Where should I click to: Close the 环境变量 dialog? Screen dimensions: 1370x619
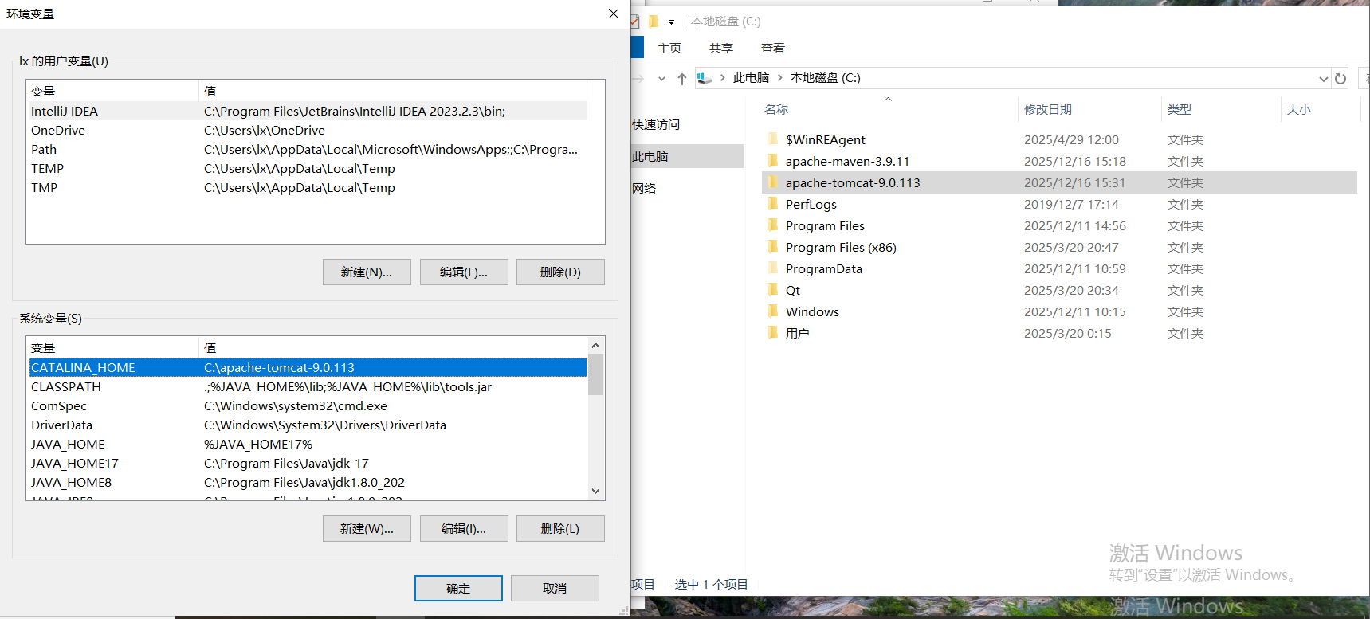[614, 14]
